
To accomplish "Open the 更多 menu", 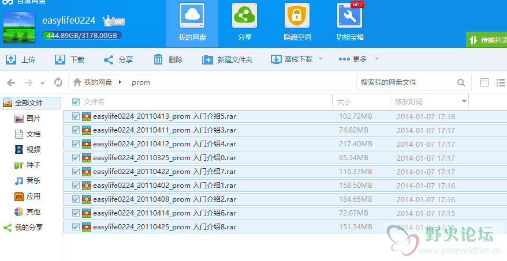I will coord(352,59).
